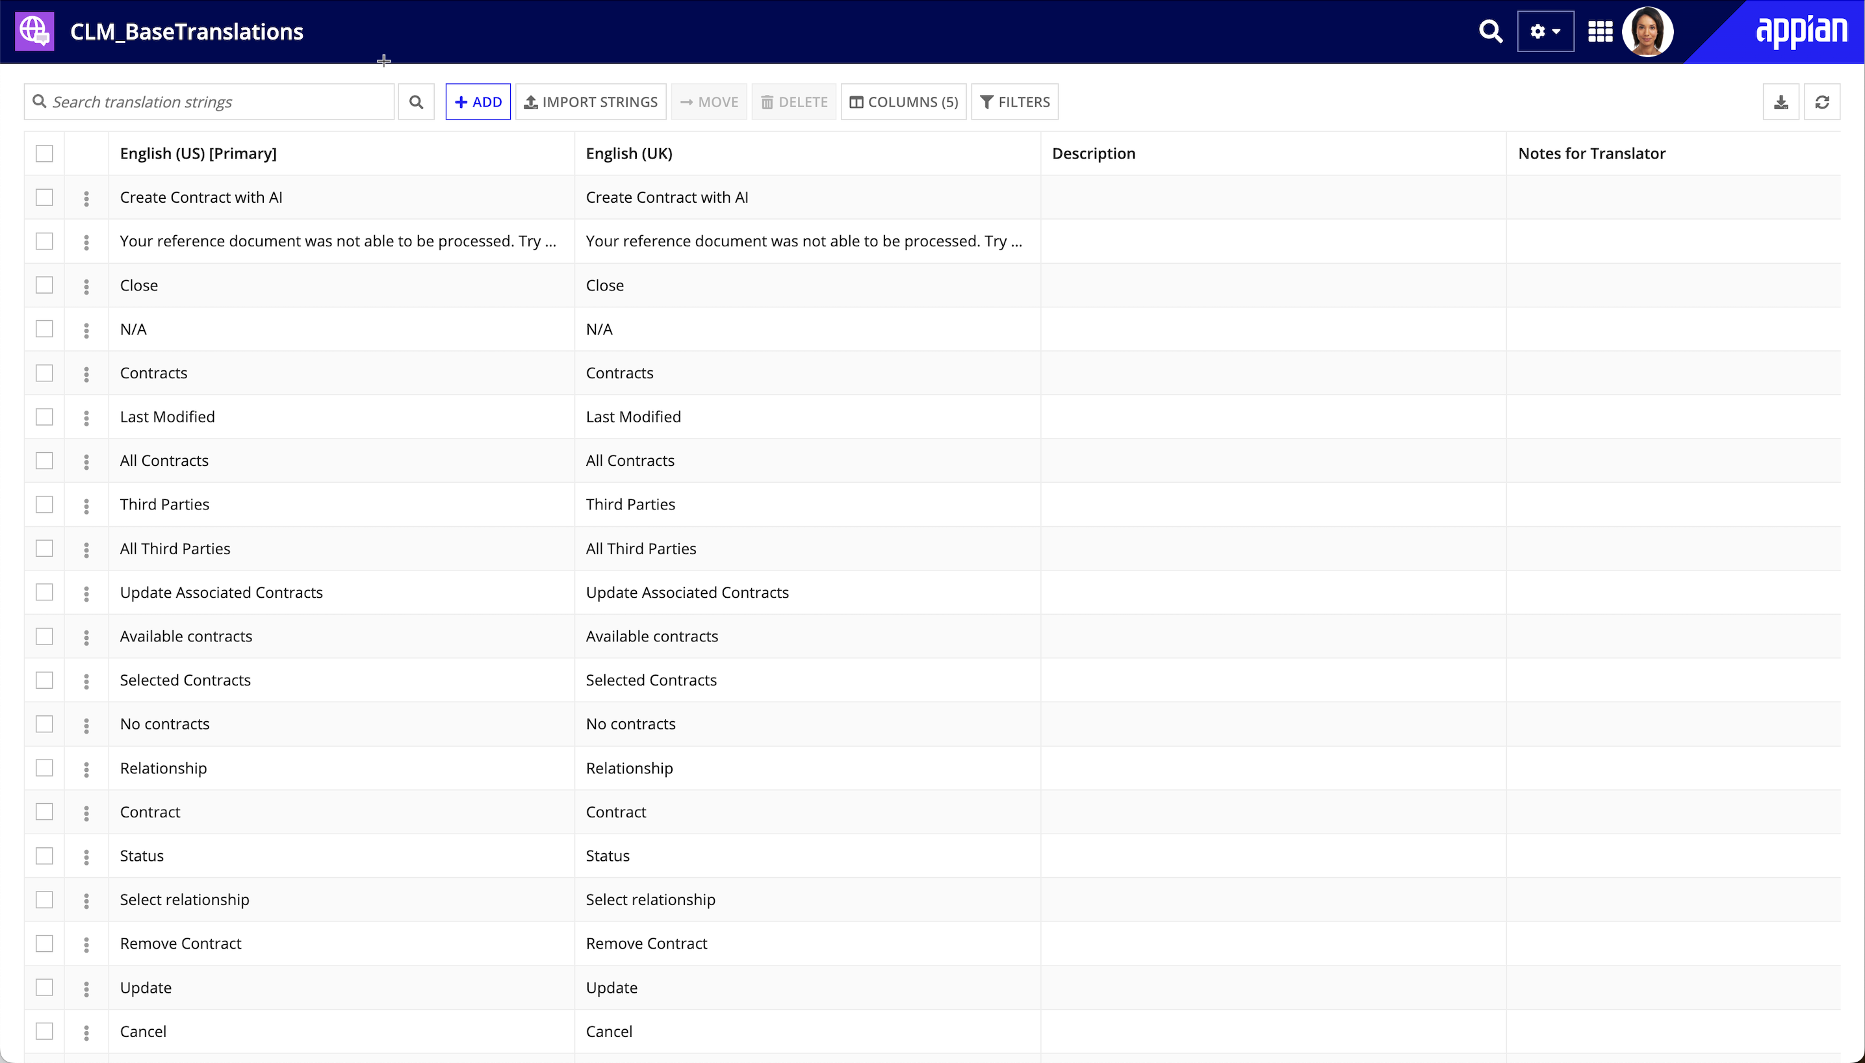Open options menu for All Contracts row
1865x1063 pixels.
click(x=86, y=462)
